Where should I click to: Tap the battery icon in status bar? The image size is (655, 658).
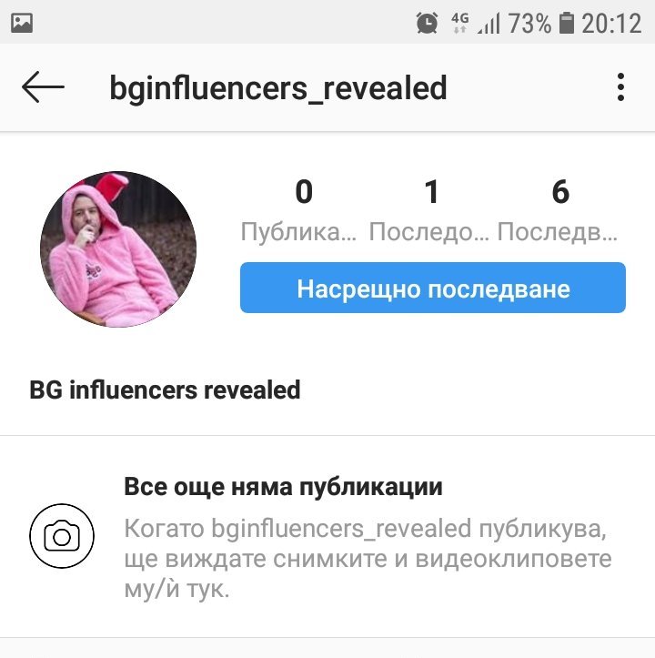[x=566, y=23]
